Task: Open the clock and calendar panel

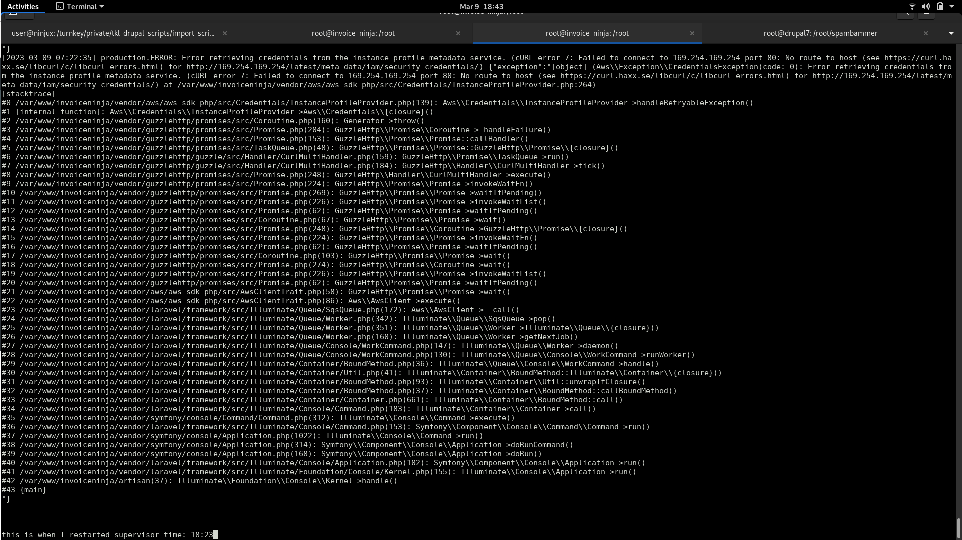Action: coord(481,6)
